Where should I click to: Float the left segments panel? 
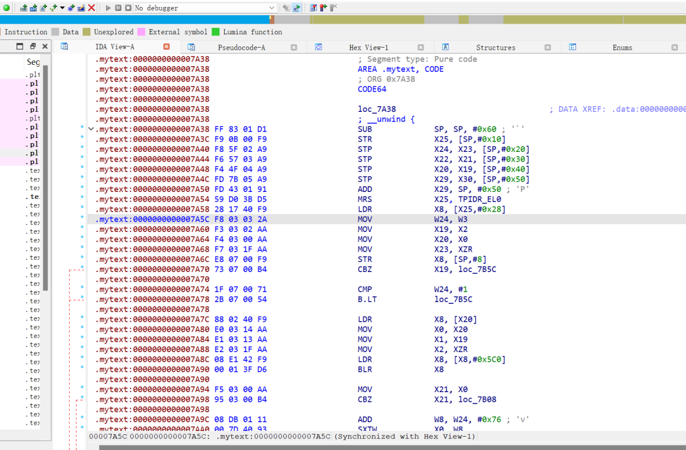[32, 46]
